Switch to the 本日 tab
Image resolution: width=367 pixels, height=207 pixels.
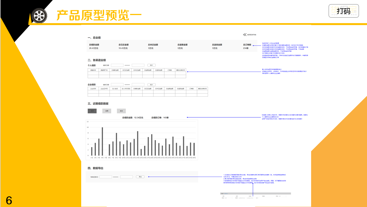point(121,111)
